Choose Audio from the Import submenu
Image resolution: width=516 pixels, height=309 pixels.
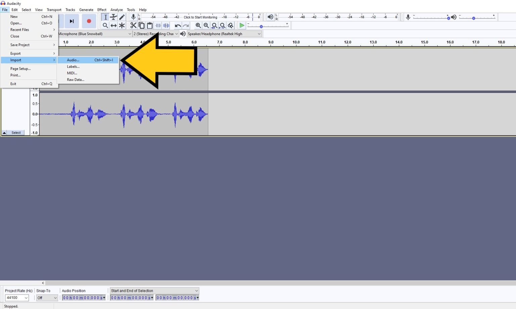pyautogui.click(x=73, y=60)
